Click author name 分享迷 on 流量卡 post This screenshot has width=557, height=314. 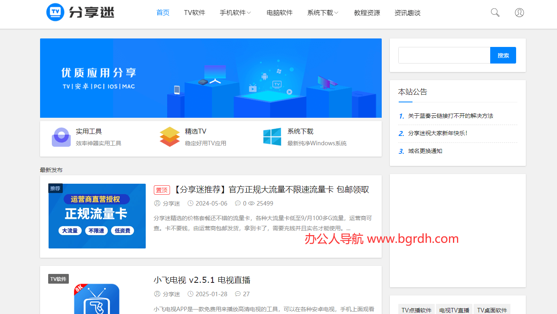pos(172,204)
